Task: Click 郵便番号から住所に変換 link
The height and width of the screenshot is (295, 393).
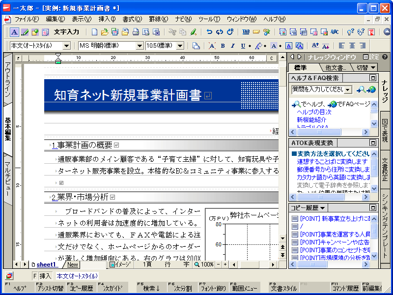Action: click(x=334, y=169)
